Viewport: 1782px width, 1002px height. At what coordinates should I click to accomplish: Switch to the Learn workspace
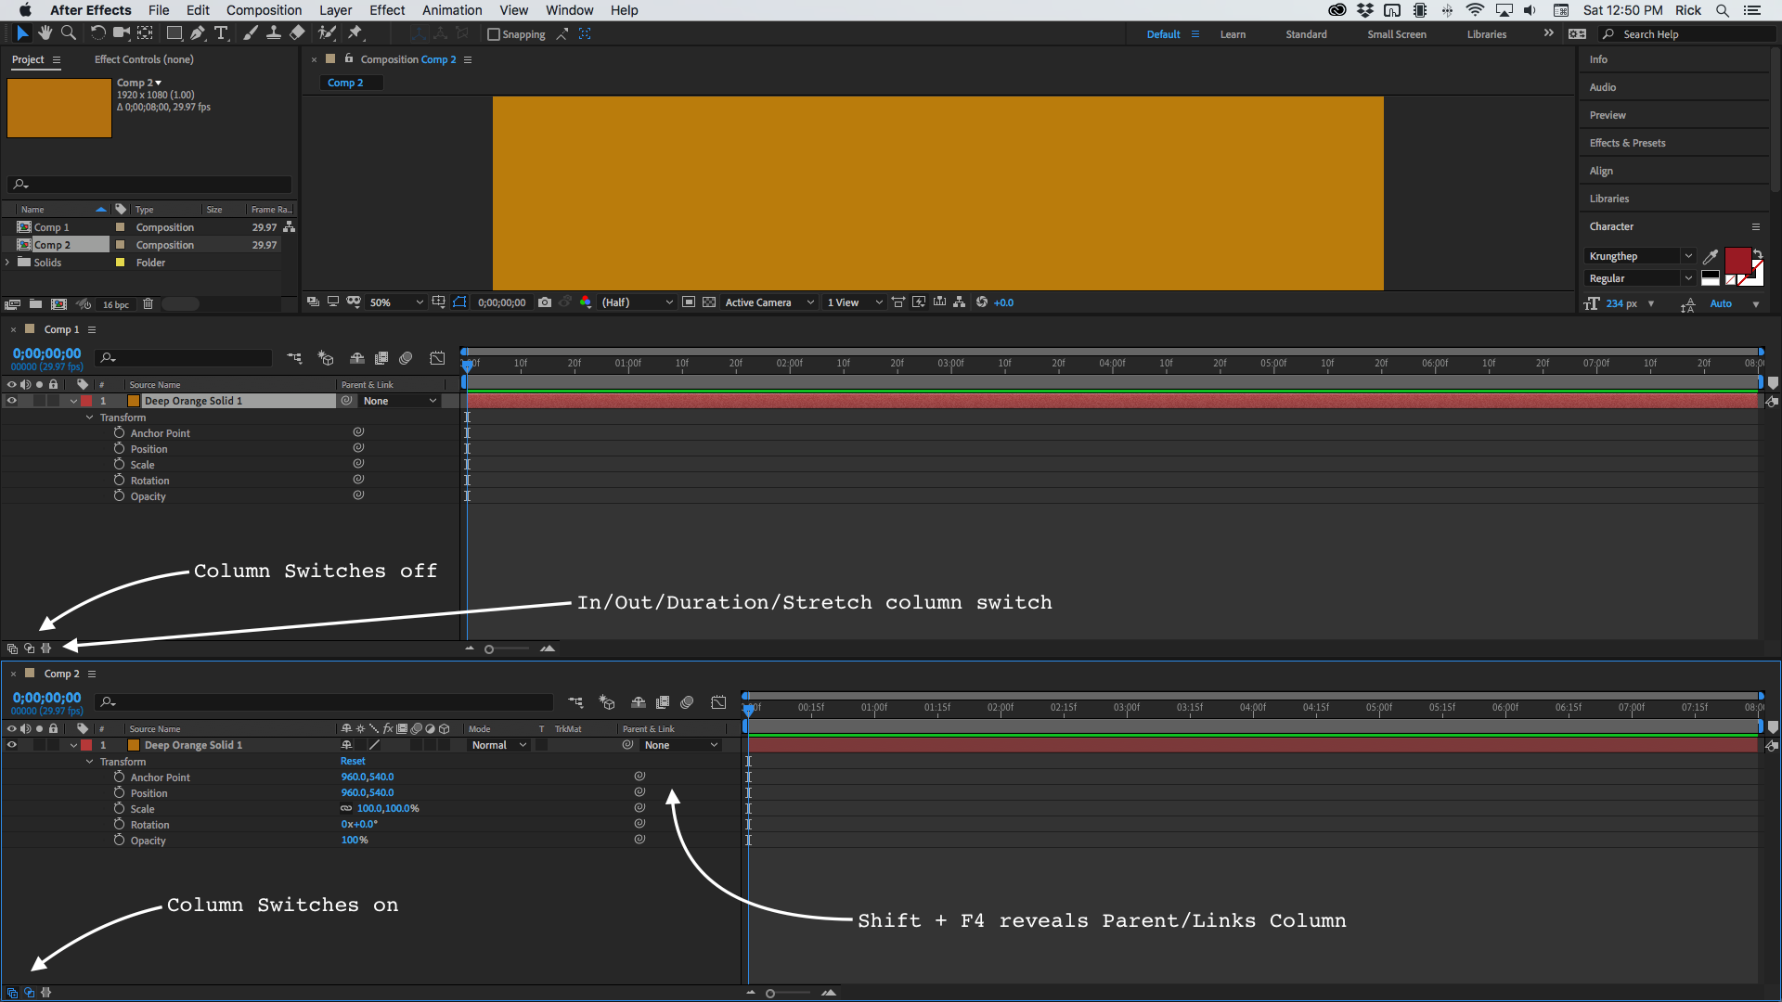[x=1233, y=33]
